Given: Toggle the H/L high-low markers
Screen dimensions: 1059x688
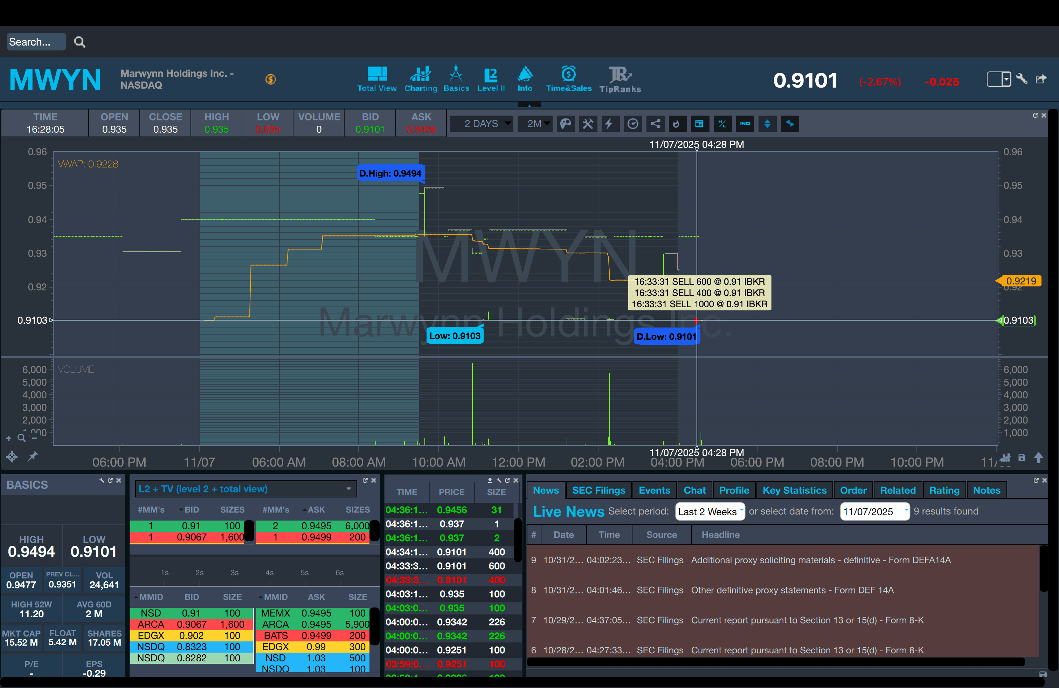Looking at the screenshot, I should (x=722, y=124).
